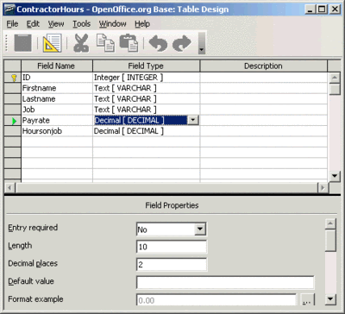Click the field table scroll up arrow
The height and width of the screenshot is (314, 345).
335,78
